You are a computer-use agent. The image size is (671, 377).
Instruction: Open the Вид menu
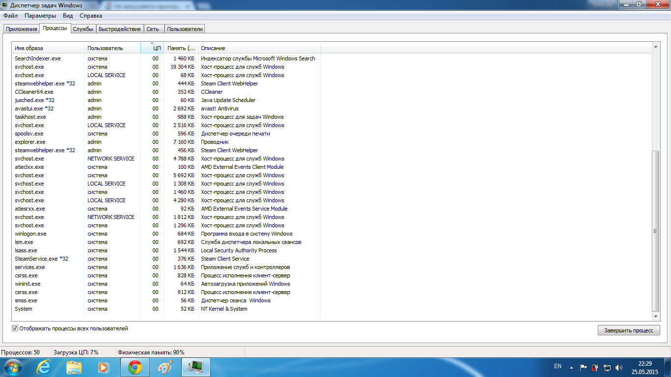(x=68, y=16)
